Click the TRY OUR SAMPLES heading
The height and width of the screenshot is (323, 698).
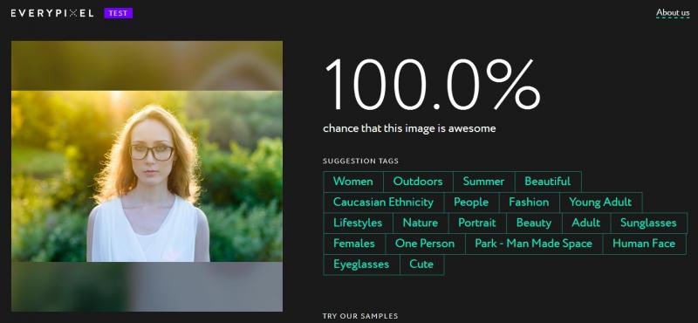pos(360,316)
